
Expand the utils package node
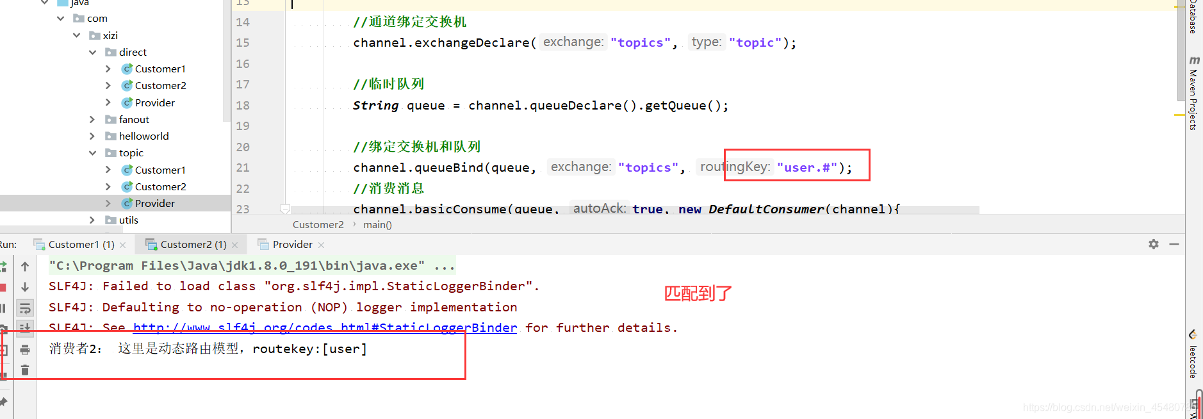[x=93, y=220]
